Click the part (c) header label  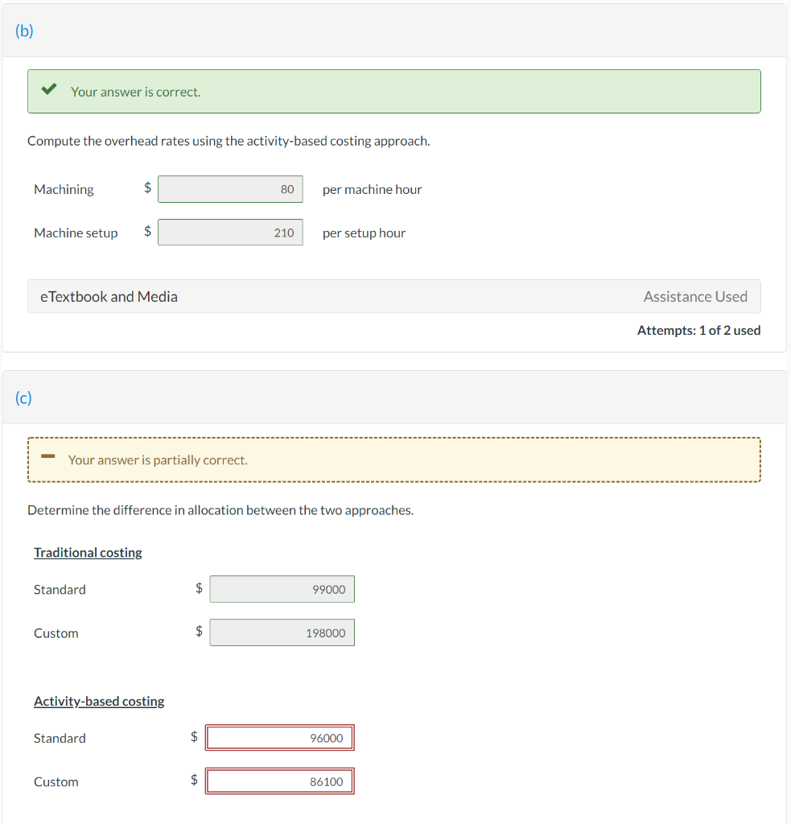23,398
